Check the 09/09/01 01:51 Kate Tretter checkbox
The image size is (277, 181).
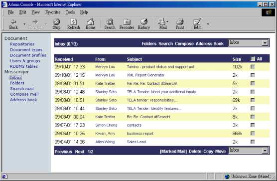[x=253, y=83]
